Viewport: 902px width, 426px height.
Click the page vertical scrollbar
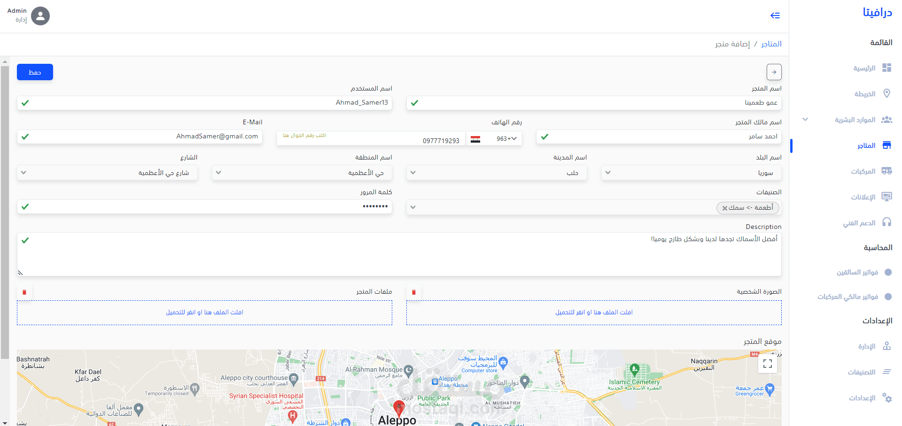point(5,212)
